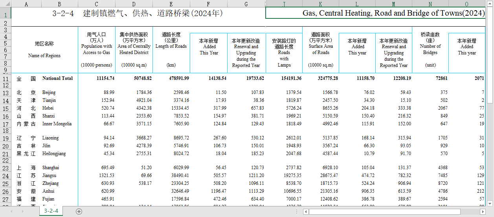
Task: Select column K header
Action: point(321,4)
